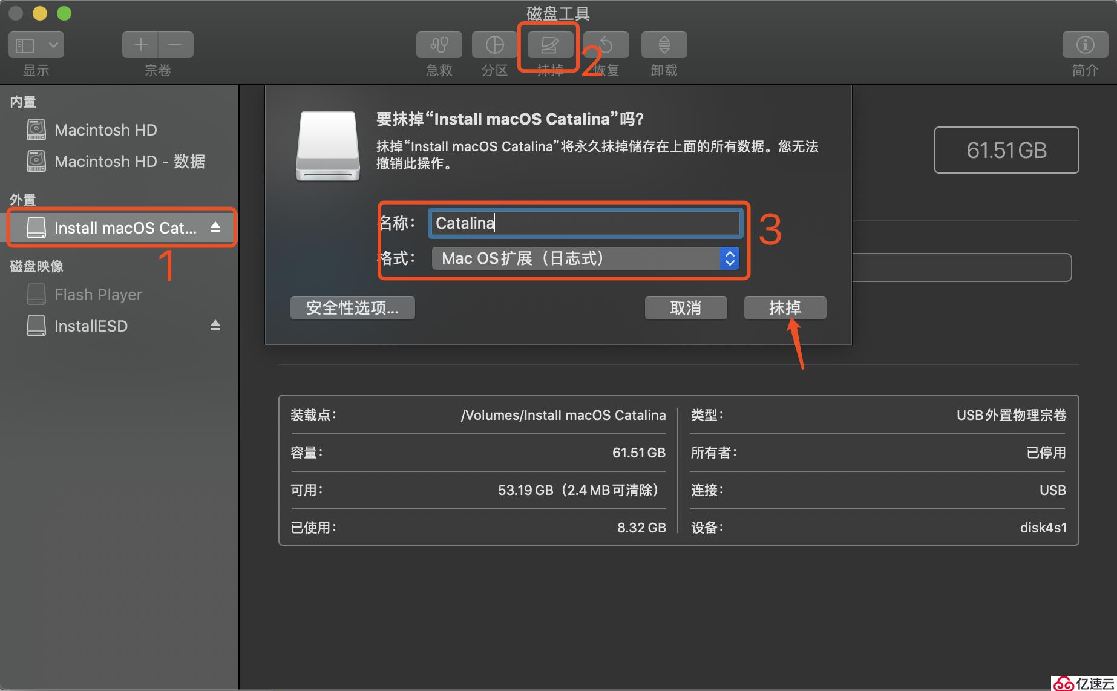1117x691 pixels.
Task: Click the remove volume minus button
Action: [175, 45]
